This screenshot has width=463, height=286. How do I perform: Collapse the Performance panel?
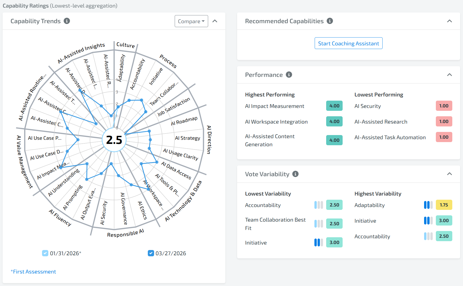pyautogui.click(x=449, y=75)
